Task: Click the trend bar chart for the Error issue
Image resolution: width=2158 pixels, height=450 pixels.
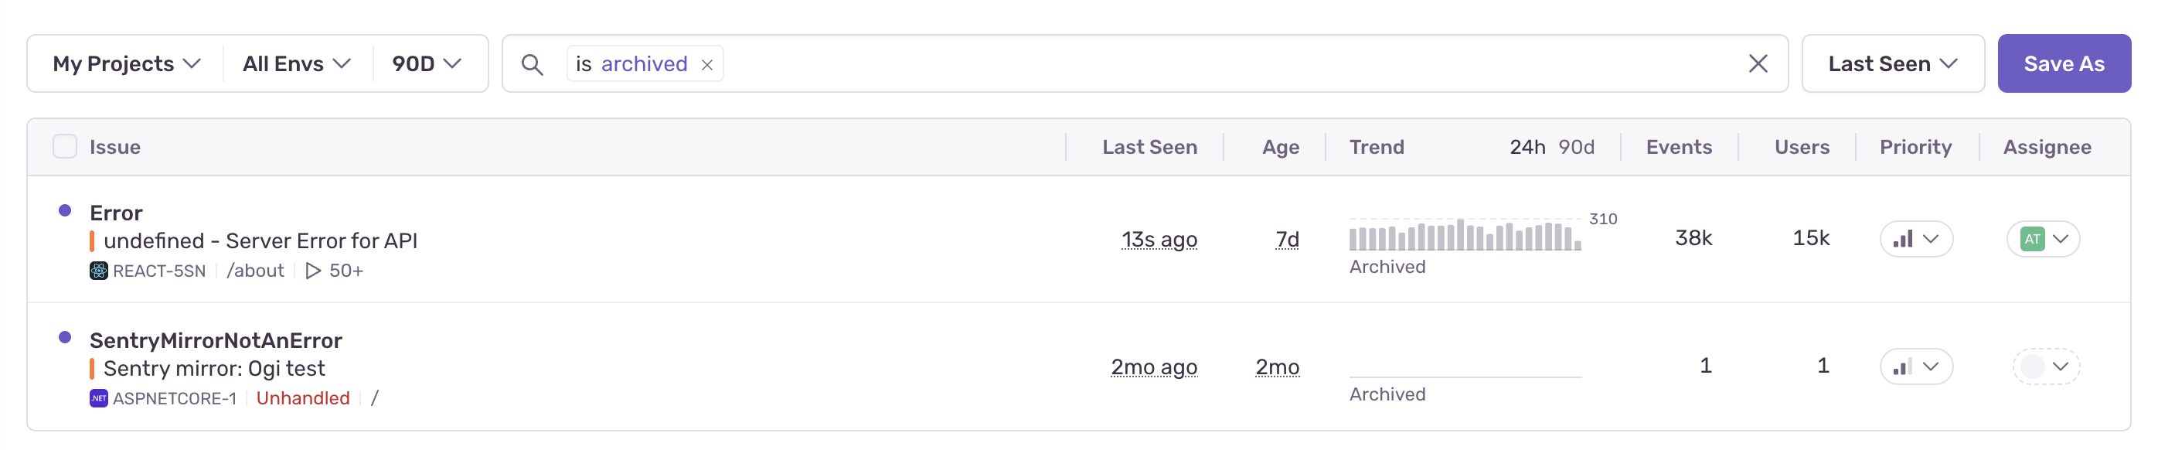Action: 1465,236
